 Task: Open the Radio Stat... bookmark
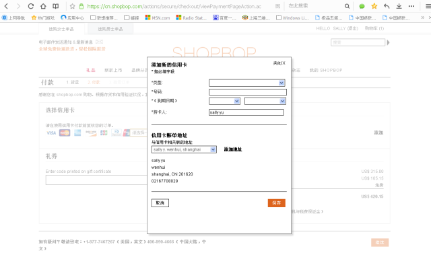pos(191,18)
